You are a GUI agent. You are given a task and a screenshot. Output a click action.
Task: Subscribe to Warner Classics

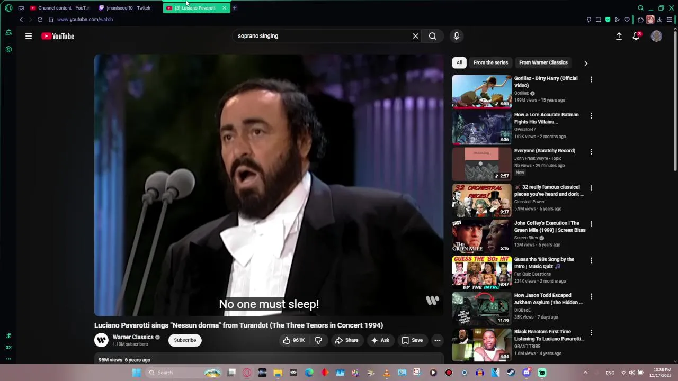click(185, 340)
